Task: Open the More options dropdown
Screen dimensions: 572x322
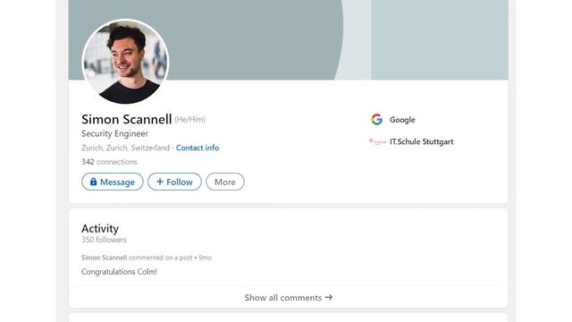Action: coord(225,182)
